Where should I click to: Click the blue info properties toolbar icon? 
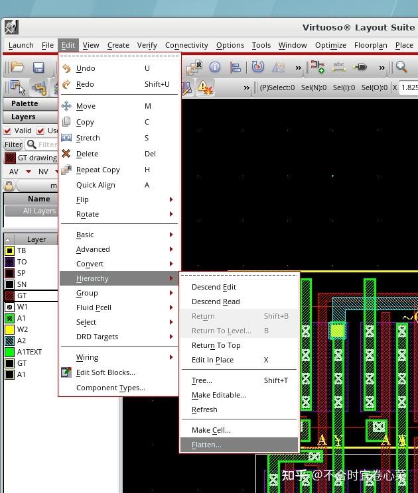pyautogui.click(x=215, y=67)
